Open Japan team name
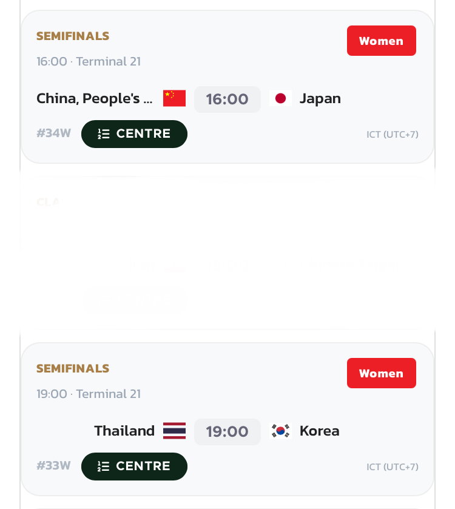This screenshot has height=509, width=455. (320, 99)
